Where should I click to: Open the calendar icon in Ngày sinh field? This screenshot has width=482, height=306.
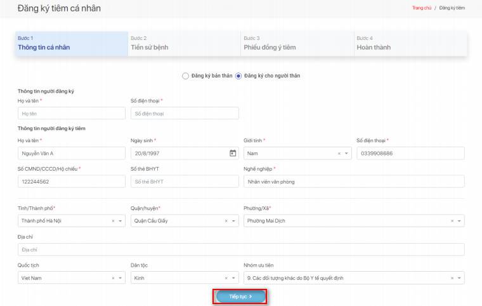[233, 153]
